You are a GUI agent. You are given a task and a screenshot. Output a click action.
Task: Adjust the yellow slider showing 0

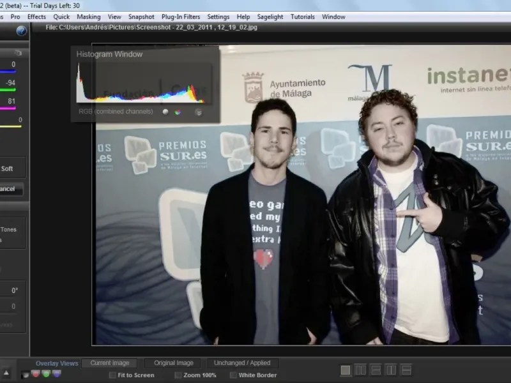click(11, 126)
